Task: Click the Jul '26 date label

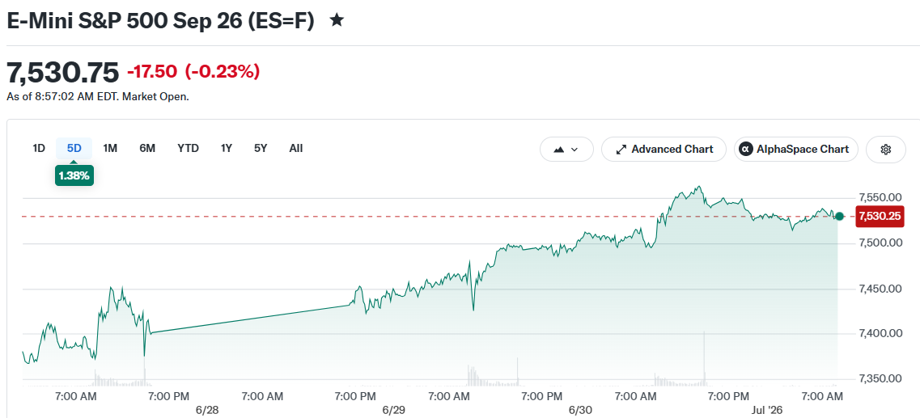Action: coord(766,409)
